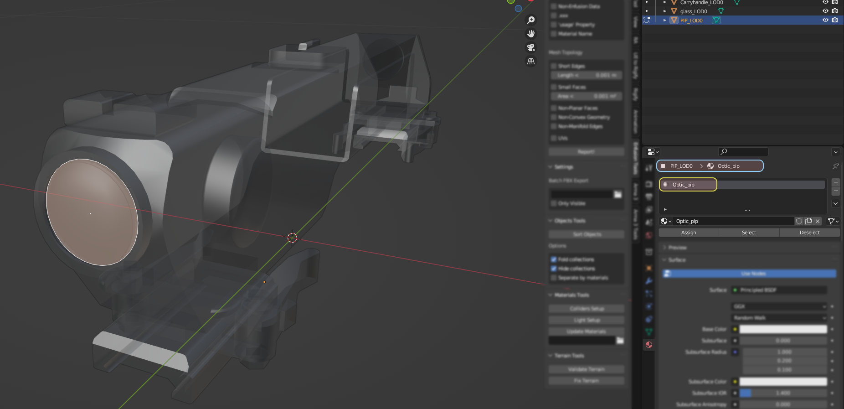Add a material slot with plus icon
844x409 pixels.
(x=835, y=182)
